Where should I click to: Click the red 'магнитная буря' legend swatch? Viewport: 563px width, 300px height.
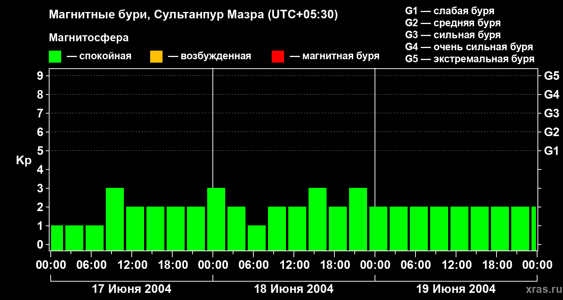[x=278, y=57]
